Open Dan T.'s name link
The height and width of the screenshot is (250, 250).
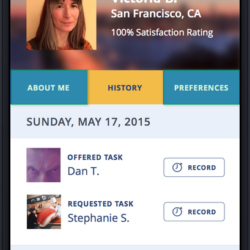pos(83,171)
